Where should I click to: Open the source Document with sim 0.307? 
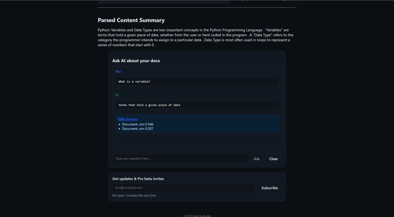(138, 128)
